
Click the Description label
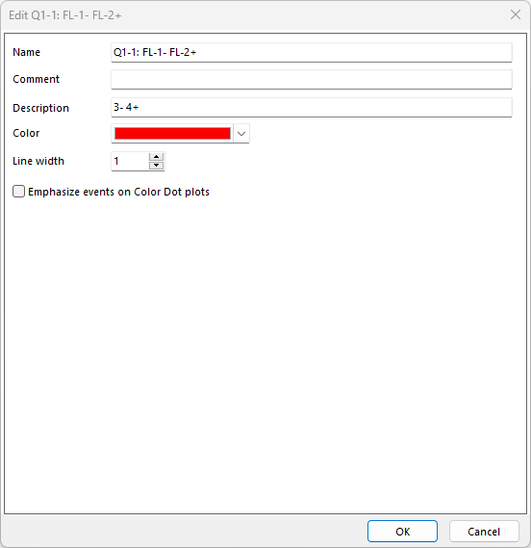coord(40,108)
